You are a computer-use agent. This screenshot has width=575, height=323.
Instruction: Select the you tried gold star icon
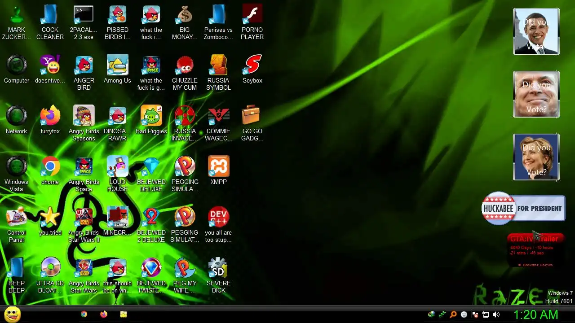50,222
